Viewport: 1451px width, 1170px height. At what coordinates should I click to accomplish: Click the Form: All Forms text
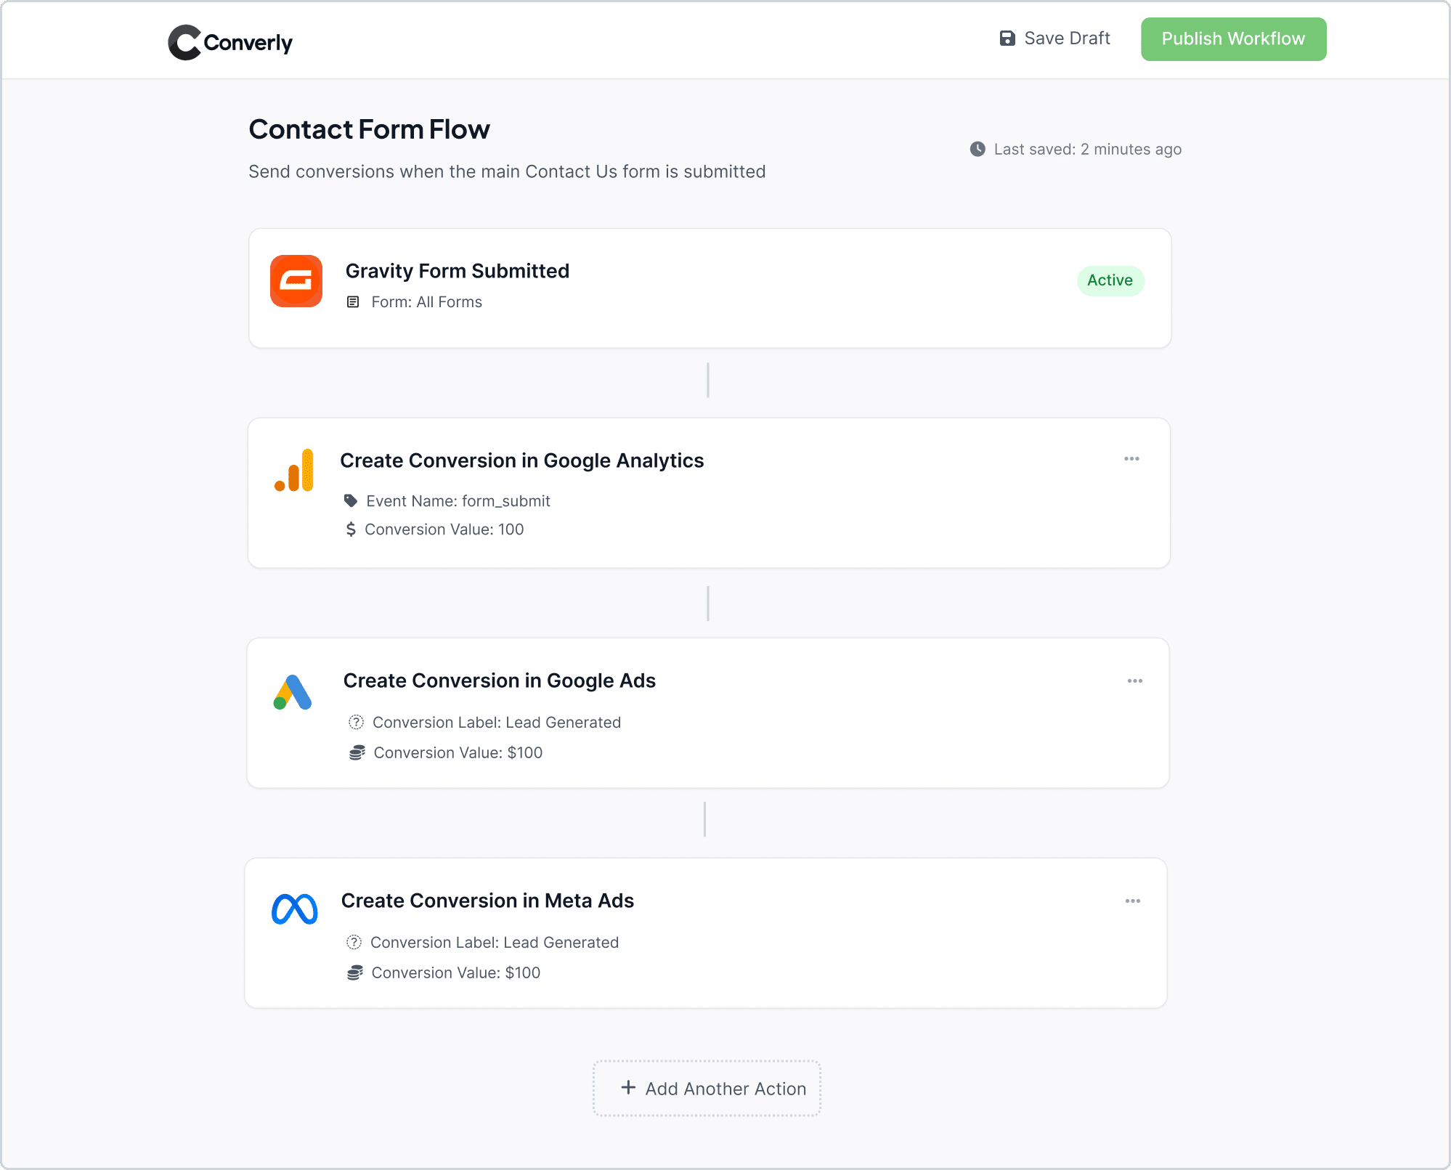tap(426, 302)
